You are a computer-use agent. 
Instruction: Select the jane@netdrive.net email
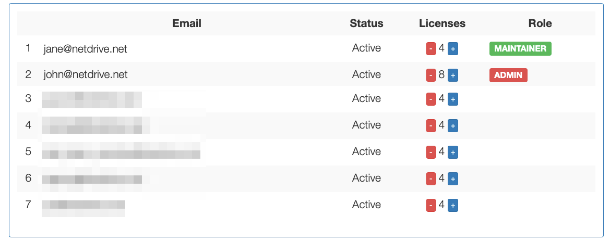coord(85,49)
